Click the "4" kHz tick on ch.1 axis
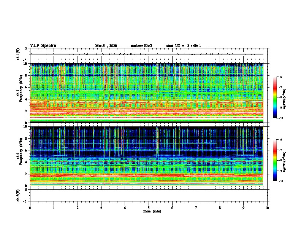The height and width of the screenshot is (233, 301). pos(26,99)
